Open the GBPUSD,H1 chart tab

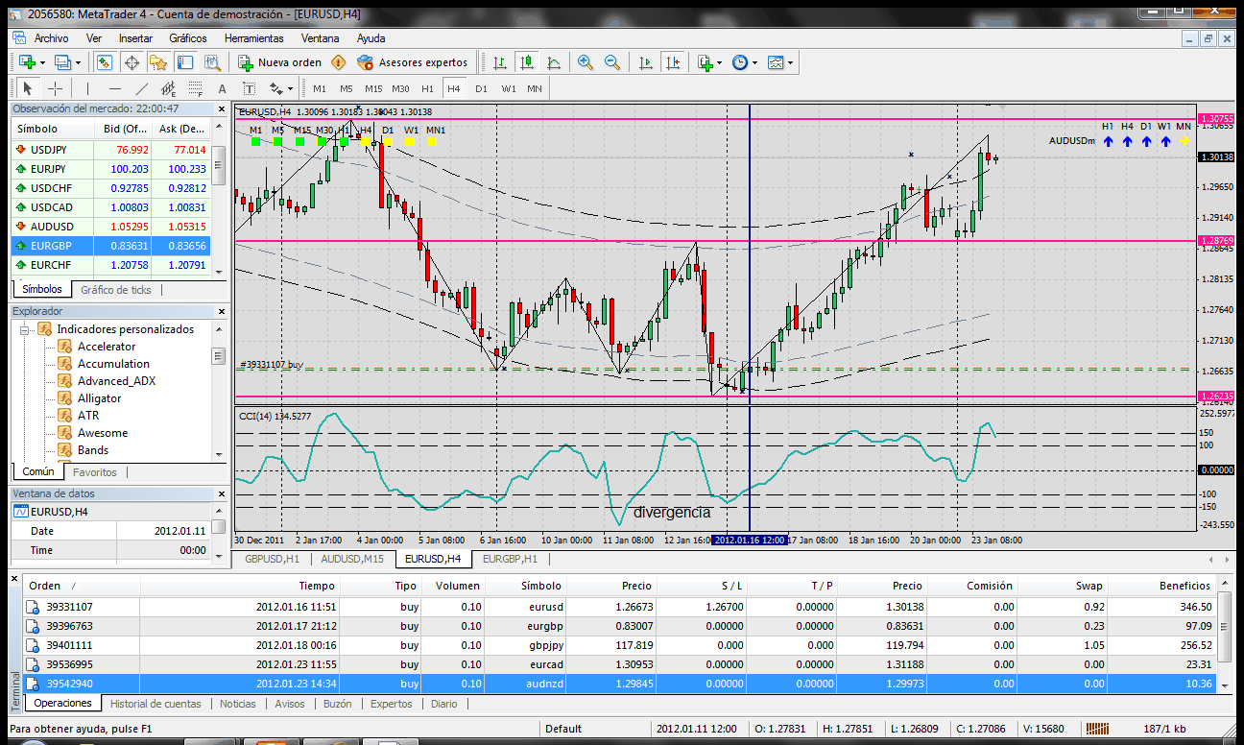point(273,558)
